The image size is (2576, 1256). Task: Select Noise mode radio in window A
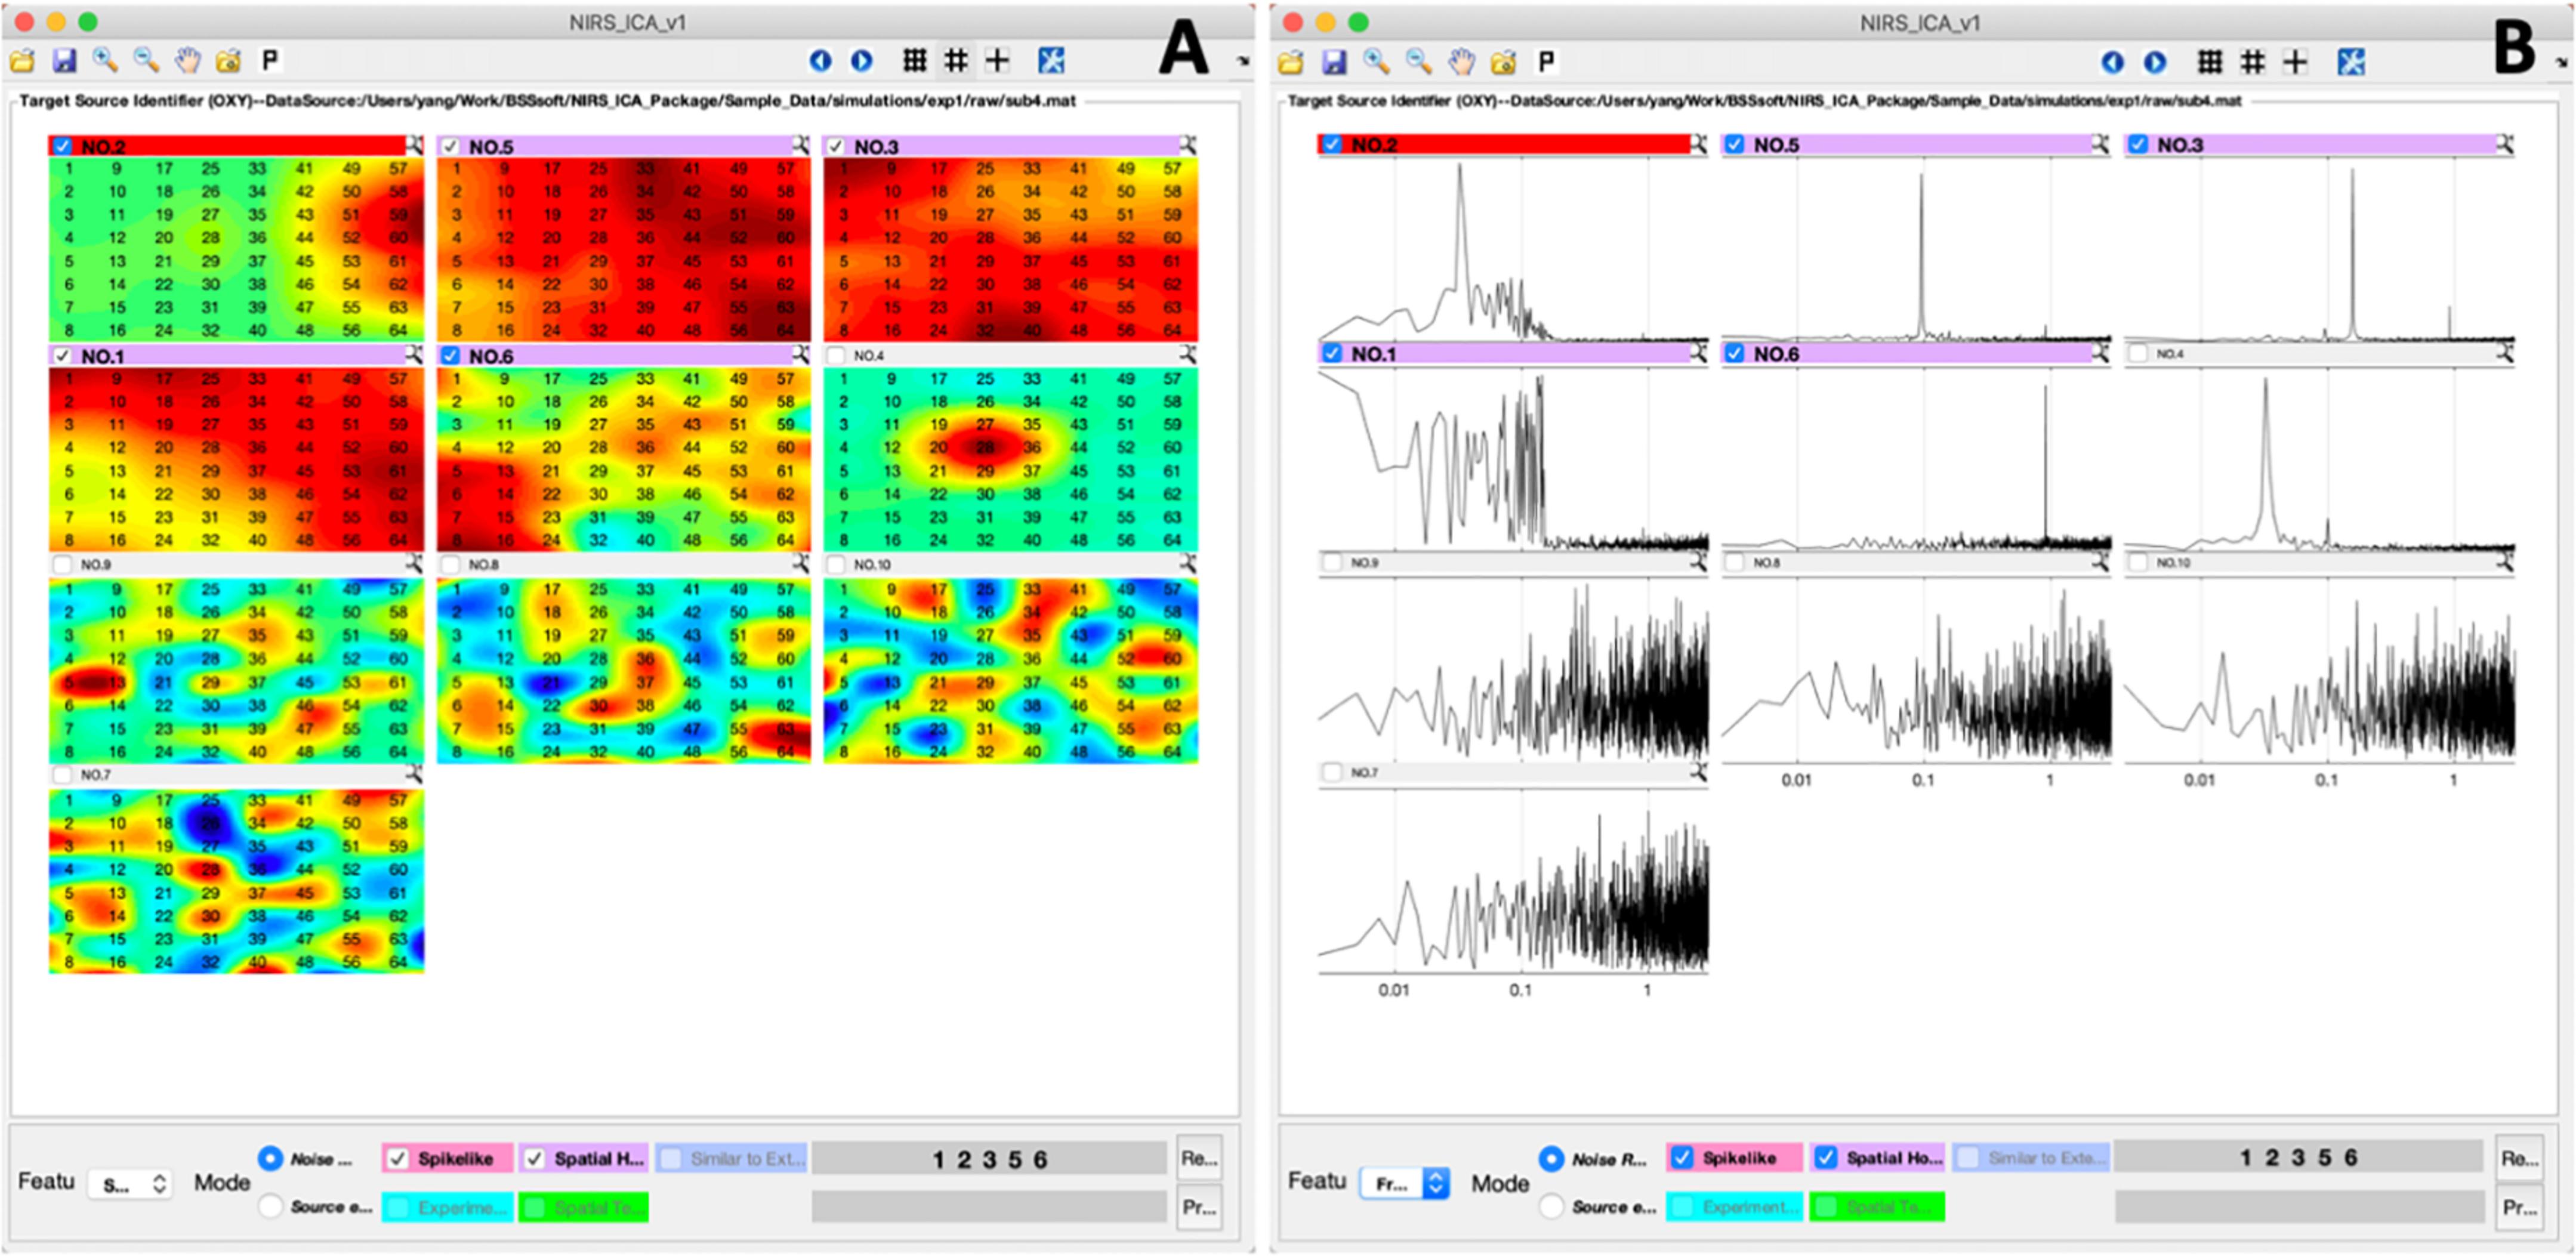pyautogui.click(x=270, y=1158)
